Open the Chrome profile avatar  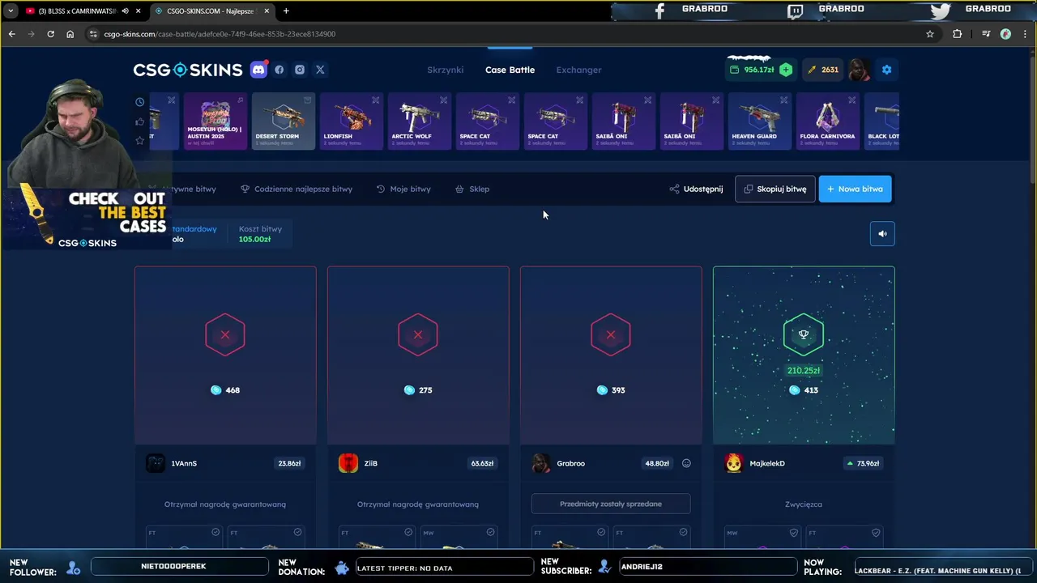(1005, 34)
